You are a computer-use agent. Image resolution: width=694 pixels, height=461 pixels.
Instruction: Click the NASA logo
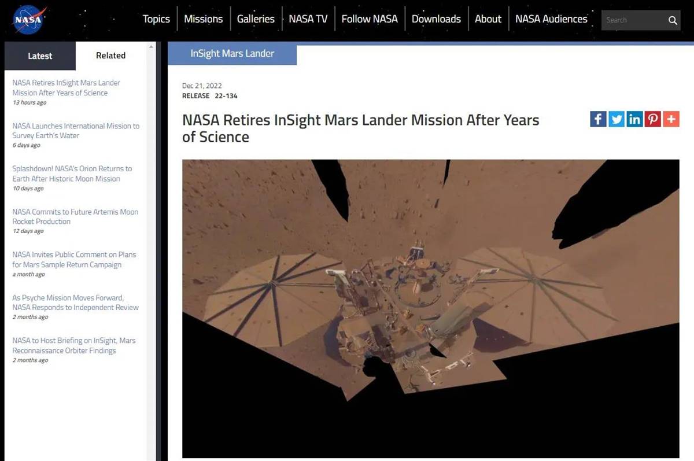click(28, 20)
